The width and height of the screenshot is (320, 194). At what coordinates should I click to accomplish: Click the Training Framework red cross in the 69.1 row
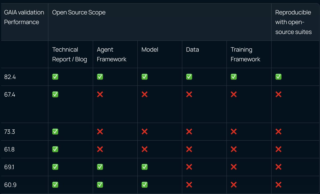tap(234, 167)
